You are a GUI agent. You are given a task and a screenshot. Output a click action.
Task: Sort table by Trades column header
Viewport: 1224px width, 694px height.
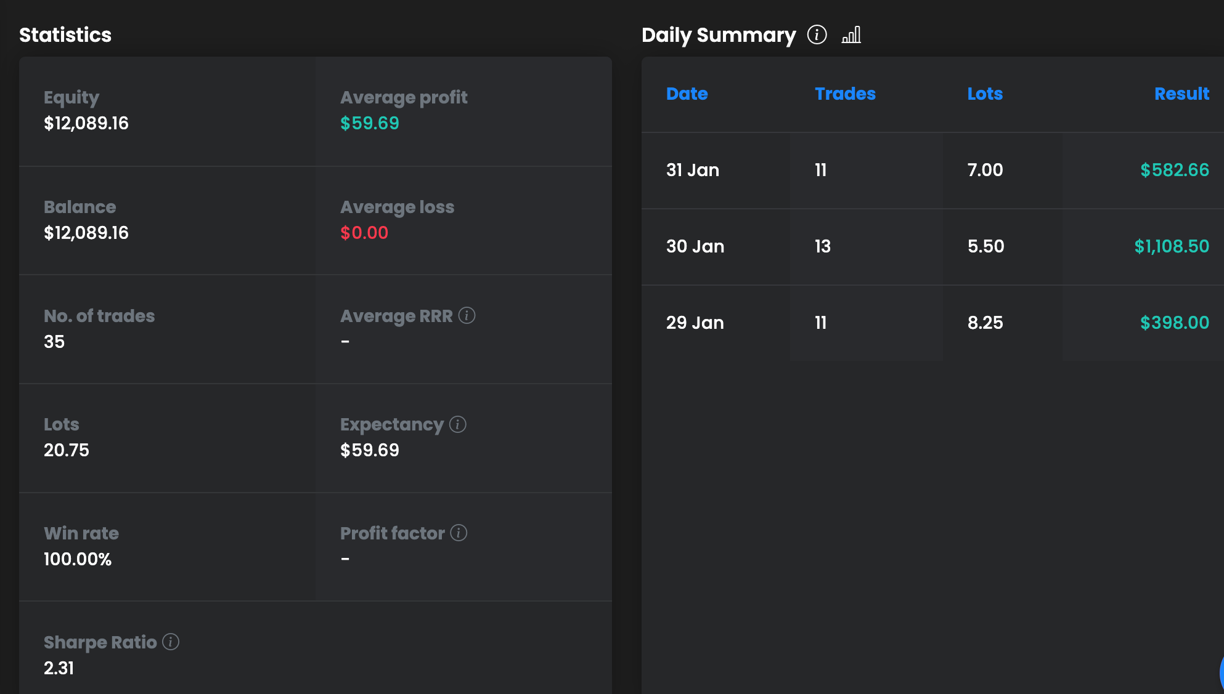pos(844,94)
